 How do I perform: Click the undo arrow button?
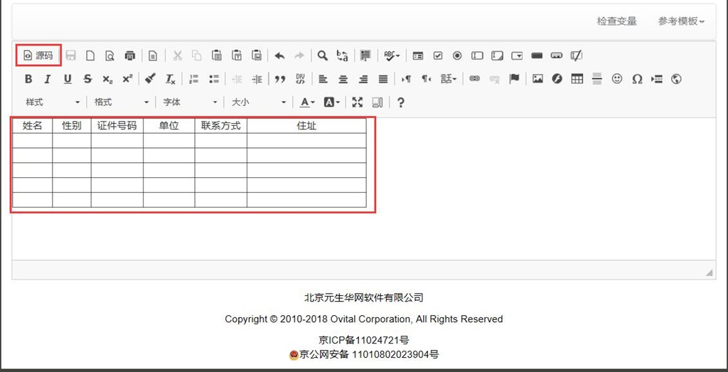click(x=279, y=55)
